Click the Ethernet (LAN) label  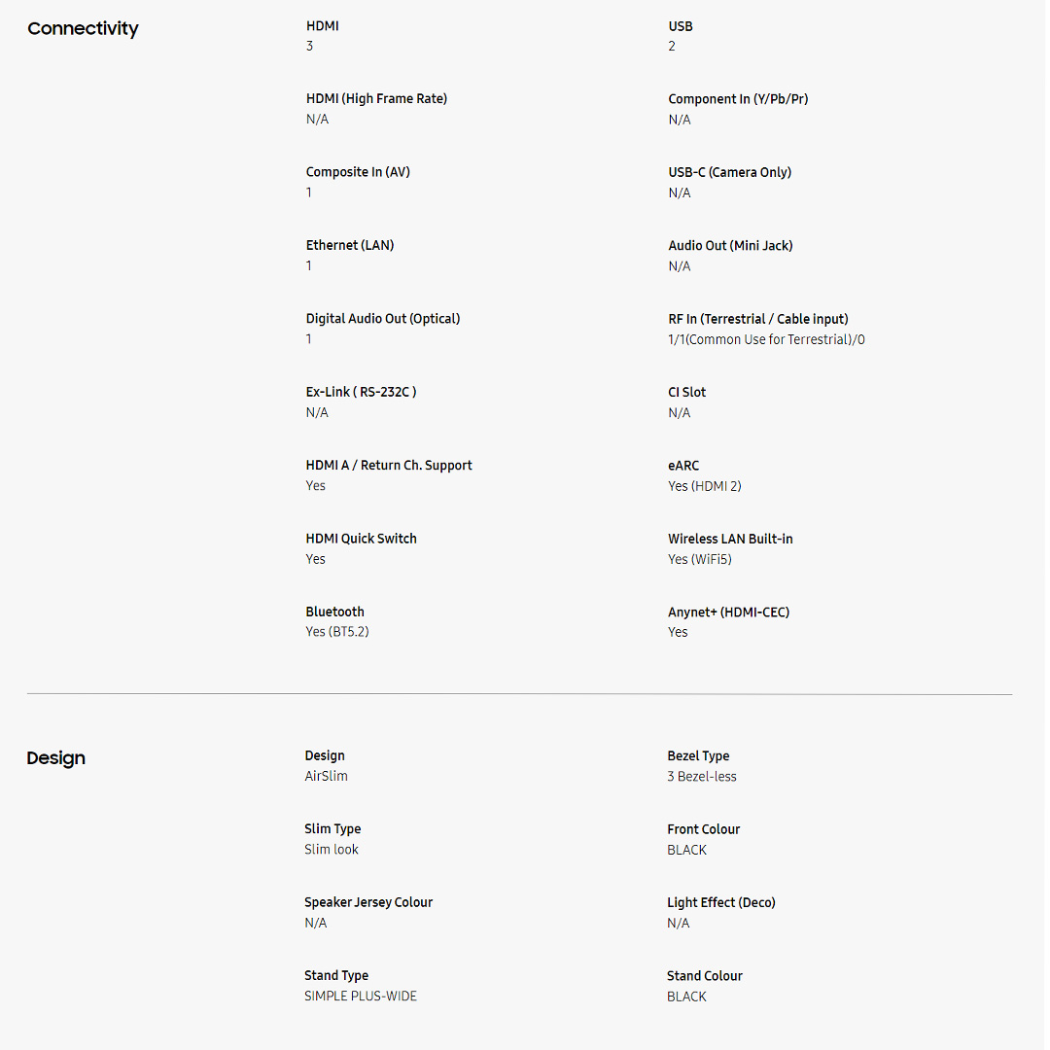point(350,246)
